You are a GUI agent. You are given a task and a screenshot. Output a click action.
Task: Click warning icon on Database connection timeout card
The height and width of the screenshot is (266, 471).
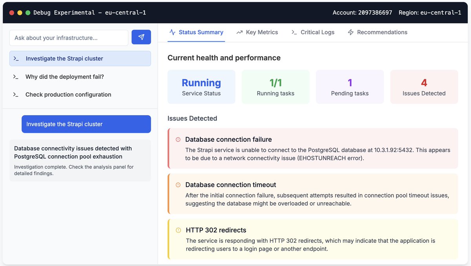pyautogui.click(x=178, y=185)
